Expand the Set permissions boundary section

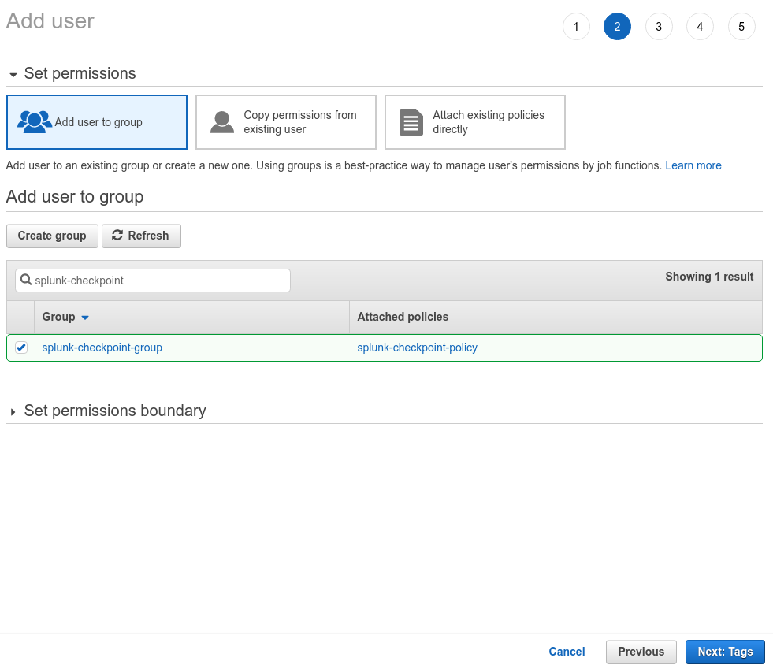pyautogui.click(x=13, y=411)
